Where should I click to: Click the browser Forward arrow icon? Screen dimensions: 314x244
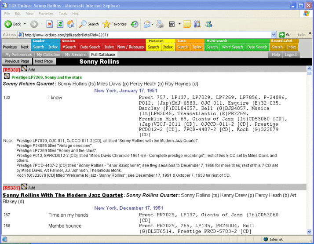[x=34, y=24]
